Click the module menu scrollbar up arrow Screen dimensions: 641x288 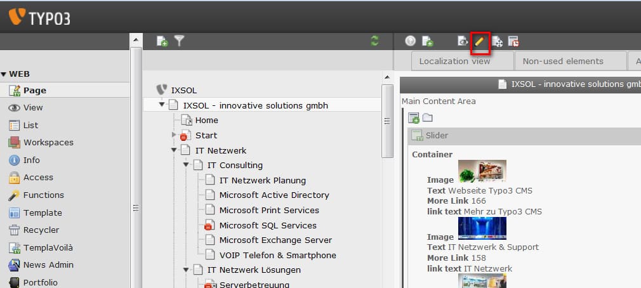pos(136,40)
